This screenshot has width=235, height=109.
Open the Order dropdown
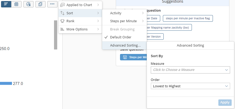[190, 86]
